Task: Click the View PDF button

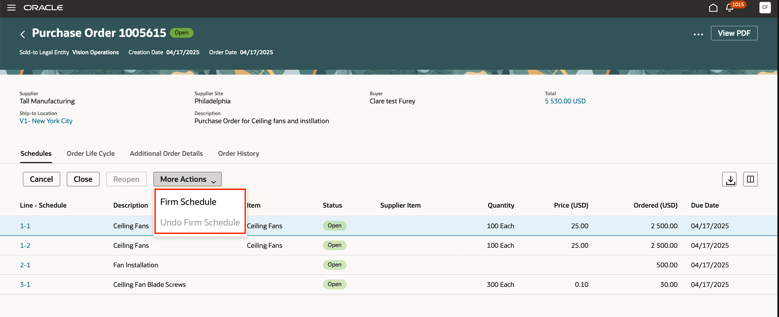Action: tap(734, 33)
